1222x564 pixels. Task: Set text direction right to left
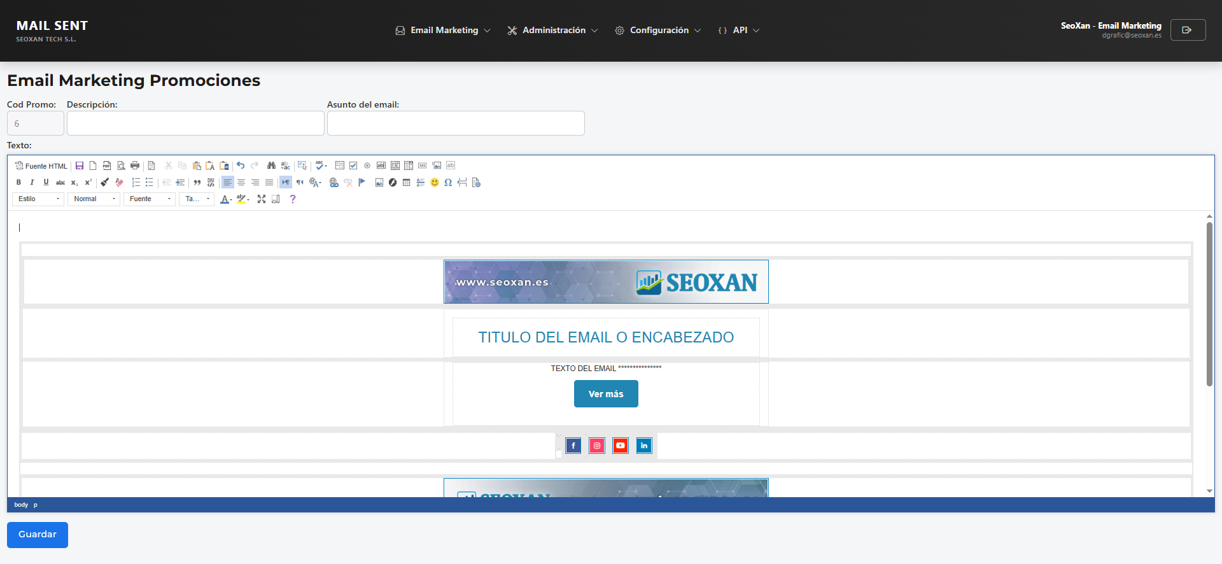click(300, 182)
